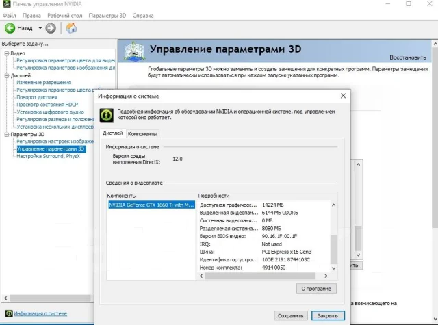Click the info icon in System Information dialog
The width and height of the screenshot is (438, 325).
tap(107, 116)
